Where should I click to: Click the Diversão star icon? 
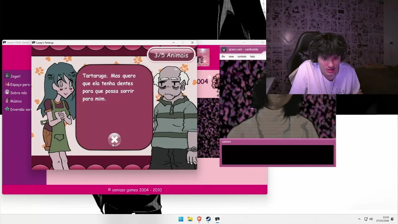tap(7, 109)
